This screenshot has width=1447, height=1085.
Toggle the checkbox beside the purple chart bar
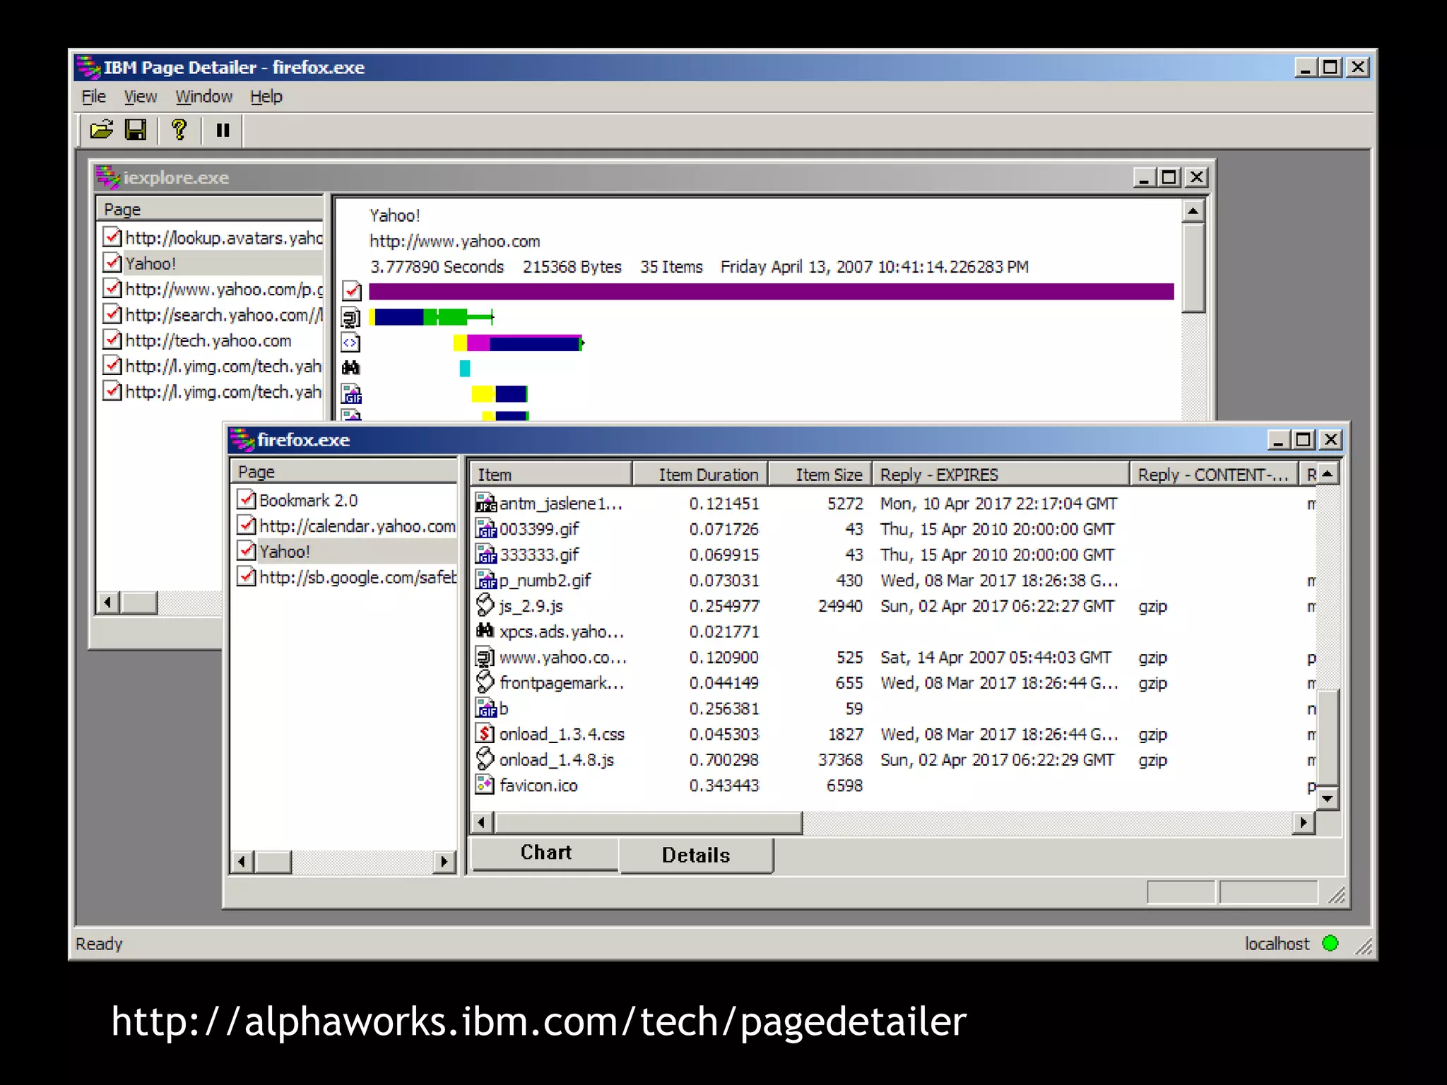352,291
